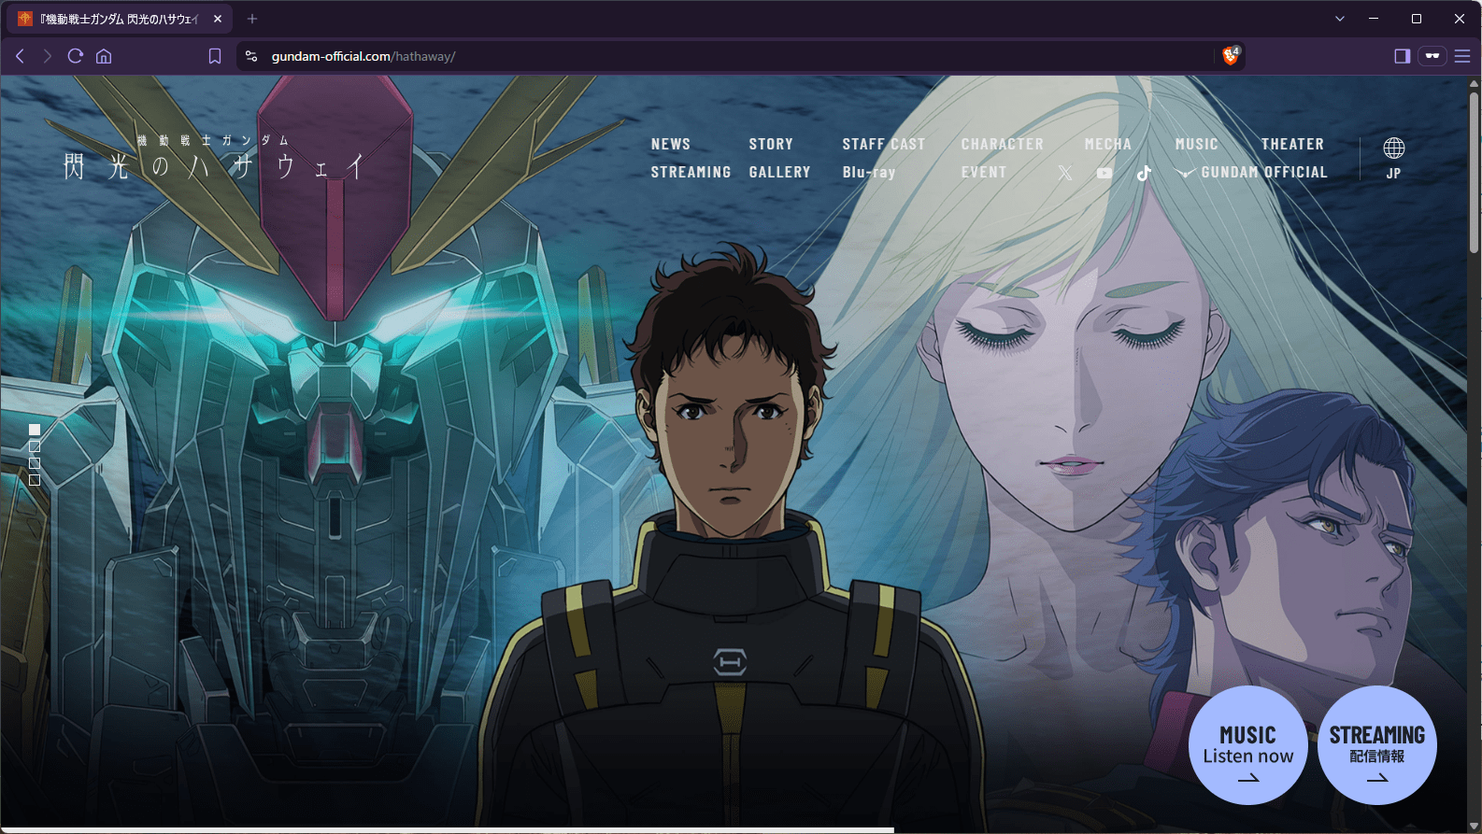Click the page vertical scrollbar thumb
This screenshot has height=834, width=1482.
pos(1474,171)
